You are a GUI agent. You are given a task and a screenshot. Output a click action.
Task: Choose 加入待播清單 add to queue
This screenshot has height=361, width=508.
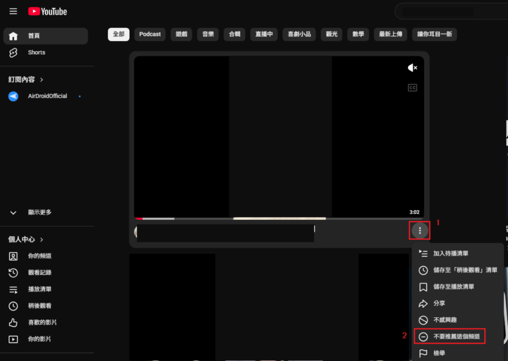coord(458,253)
